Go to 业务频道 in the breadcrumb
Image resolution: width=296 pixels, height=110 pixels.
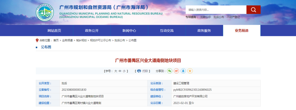(x=67, y=40)
